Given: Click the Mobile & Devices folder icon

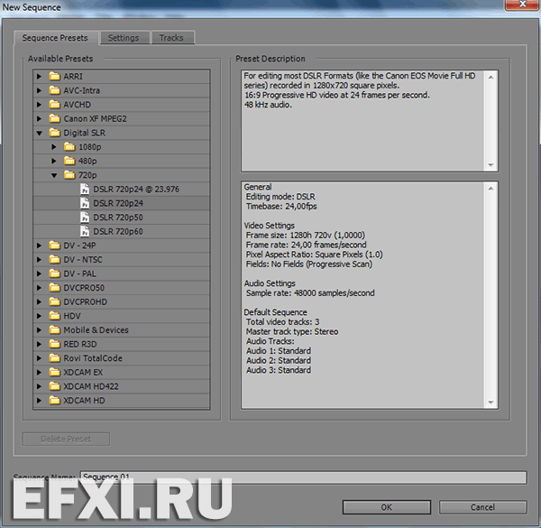Looking at the screenshot, I should point(54,329).
